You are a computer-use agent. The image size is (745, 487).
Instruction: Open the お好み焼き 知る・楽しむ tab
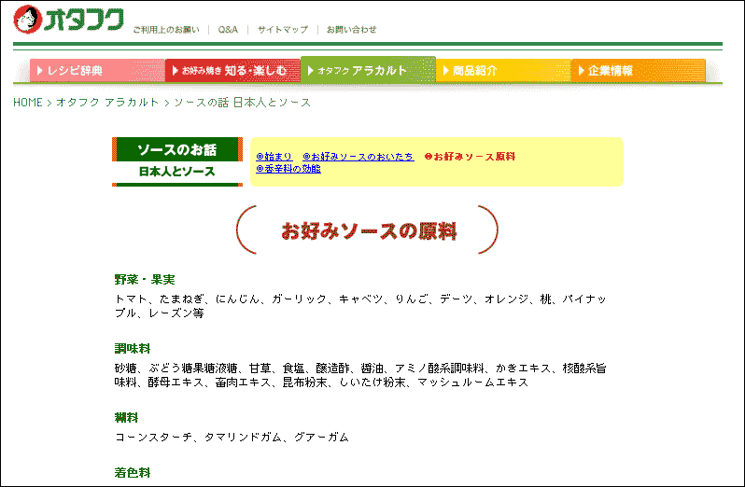pyautogui.click(x=232, y=70)
